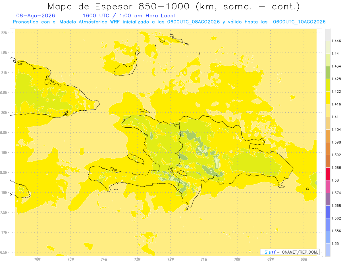
Task: Click the colorbar value '1.41'
Action: pos(335,117)
